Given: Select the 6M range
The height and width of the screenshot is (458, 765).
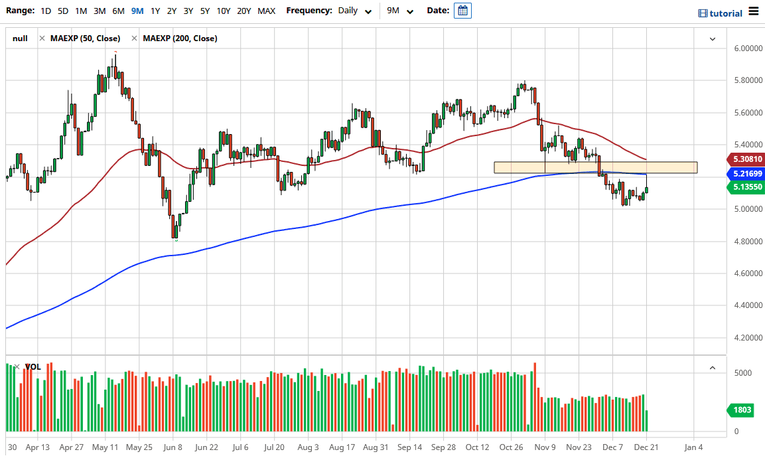Looking at the screenshot, I should (x=118, y=11).
